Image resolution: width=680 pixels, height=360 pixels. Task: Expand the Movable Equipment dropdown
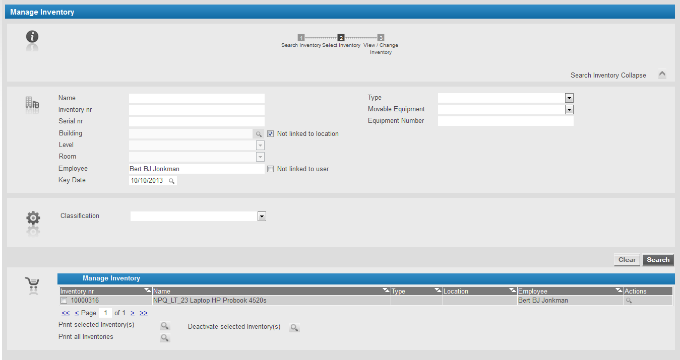[569, 109]
